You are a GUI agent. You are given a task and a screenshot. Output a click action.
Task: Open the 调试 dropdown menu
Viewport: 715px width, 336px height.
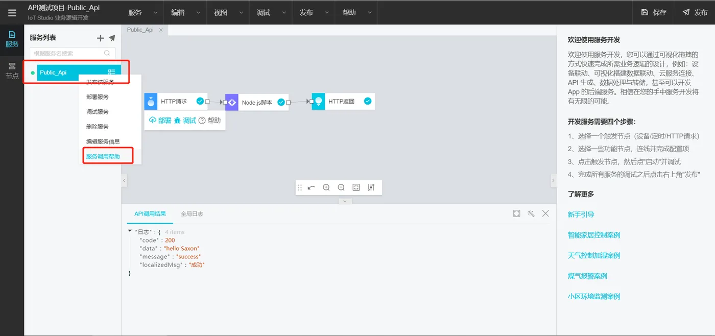tap(270, 12)
